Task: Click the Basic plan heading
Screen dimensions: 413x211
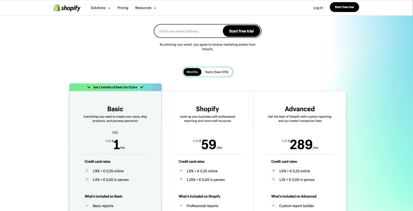Action: tap(115, 109)
